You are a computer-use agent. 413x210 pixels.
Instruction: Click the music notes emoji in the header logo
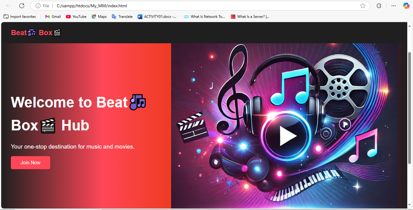pos(32,33)
